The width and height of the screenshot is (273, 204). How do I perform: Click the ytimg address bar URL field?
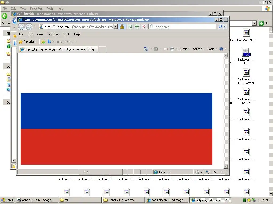click(x=79, y=27)
